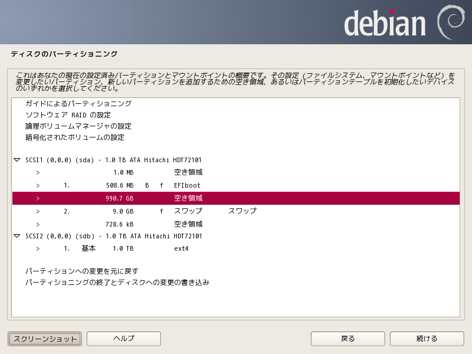Open help with the ヘルプ button

[x=124, y=339]
